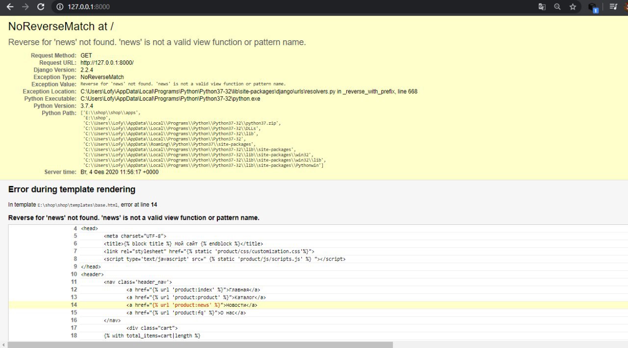Click the Python Executable path python.exe
This screenshot has height=348, width=628.
tap(170, 99)
